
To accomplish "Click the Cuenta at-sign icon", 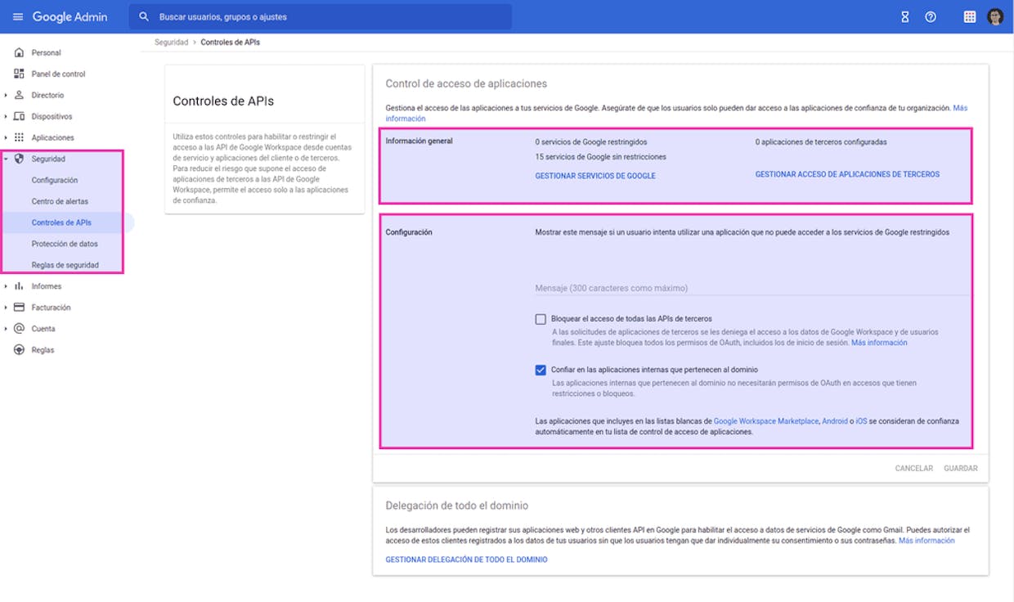I will click(x=19, y=329).
